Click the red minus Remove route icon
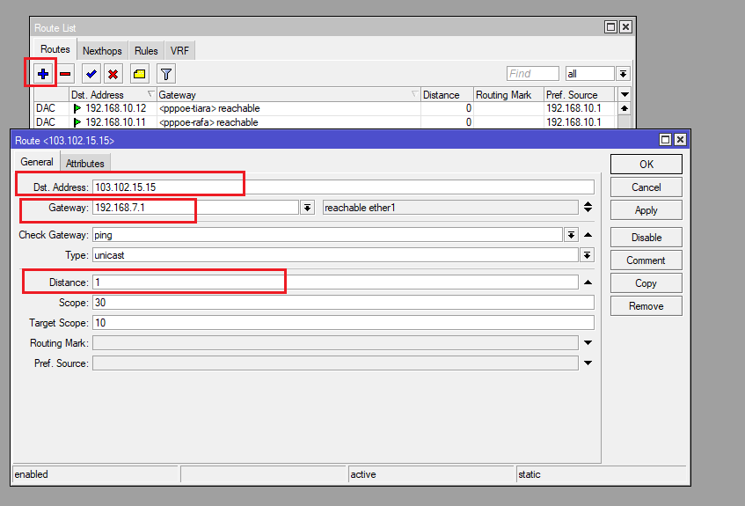This screenshot has height=506, width=745. point(65,74)
